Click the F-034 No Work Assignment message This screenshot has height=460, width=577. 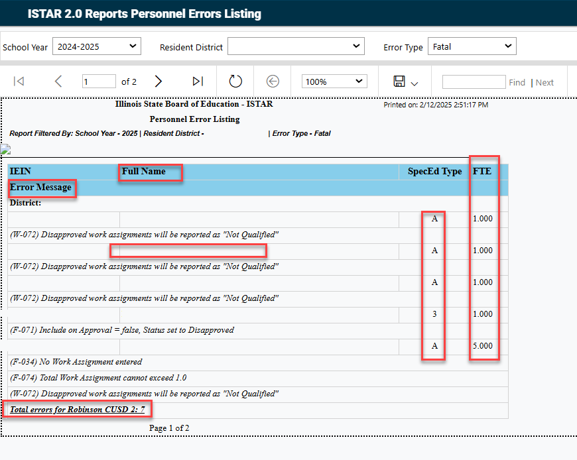76,362
